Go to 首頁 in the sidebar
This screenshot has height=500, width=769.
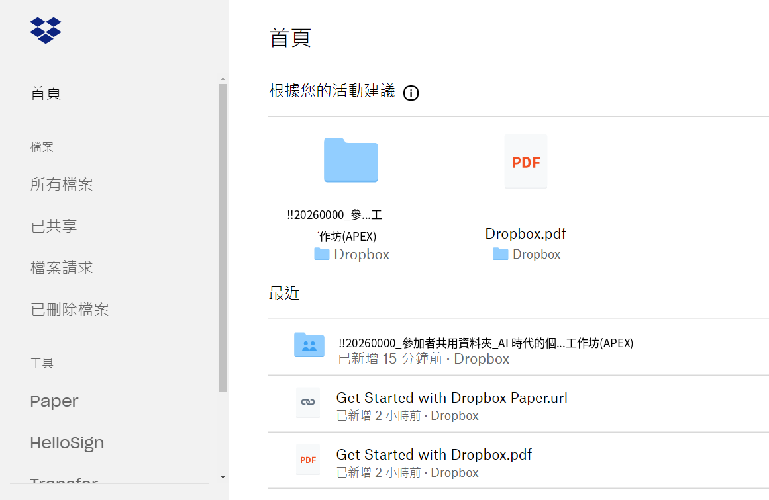46,93
